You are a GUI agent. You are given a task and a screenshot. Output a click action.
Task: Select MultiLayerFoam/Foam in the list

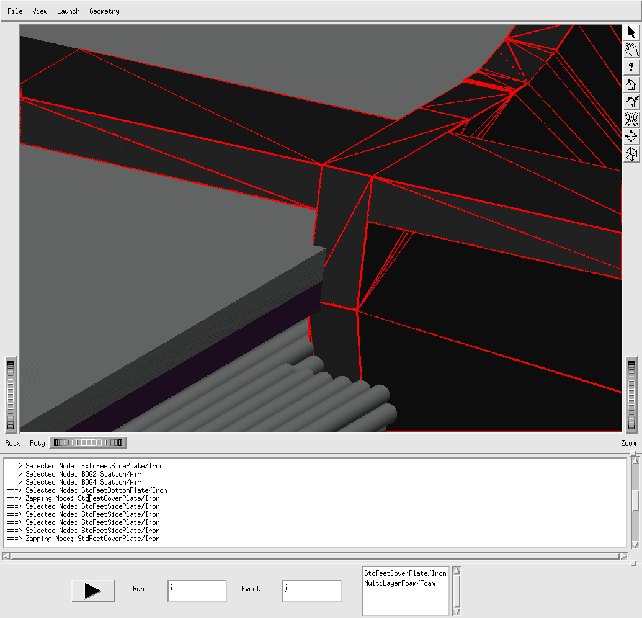(399, 583)
